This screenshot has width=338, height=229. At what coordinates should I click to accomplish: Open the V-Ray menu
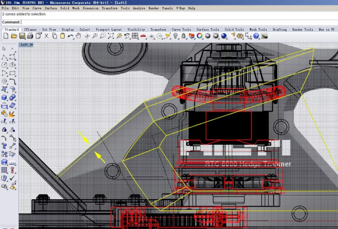pos(180,8)
